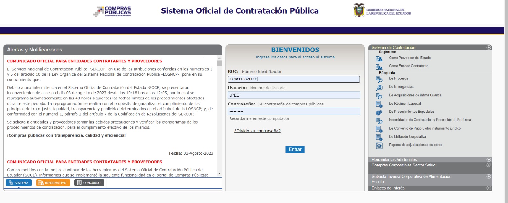Click the Como Entidad Contratante icon
Screen dimensions: 508x203
point(379,67)
